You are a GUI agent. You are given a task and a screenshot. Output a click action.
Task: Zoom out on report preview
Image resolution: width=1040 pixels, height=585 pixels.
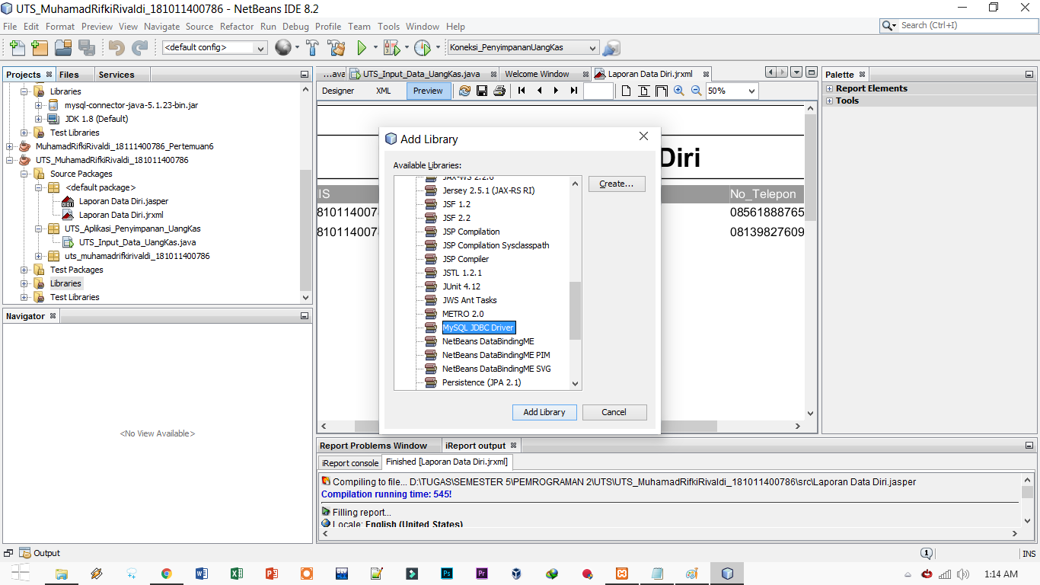click(x=696, y=91)
